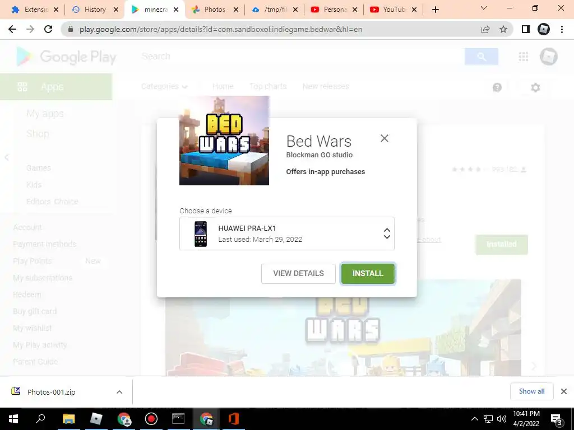Share this page via share icon
The width and height of the screenshot is (574, 430).
(x=485, y=29)
